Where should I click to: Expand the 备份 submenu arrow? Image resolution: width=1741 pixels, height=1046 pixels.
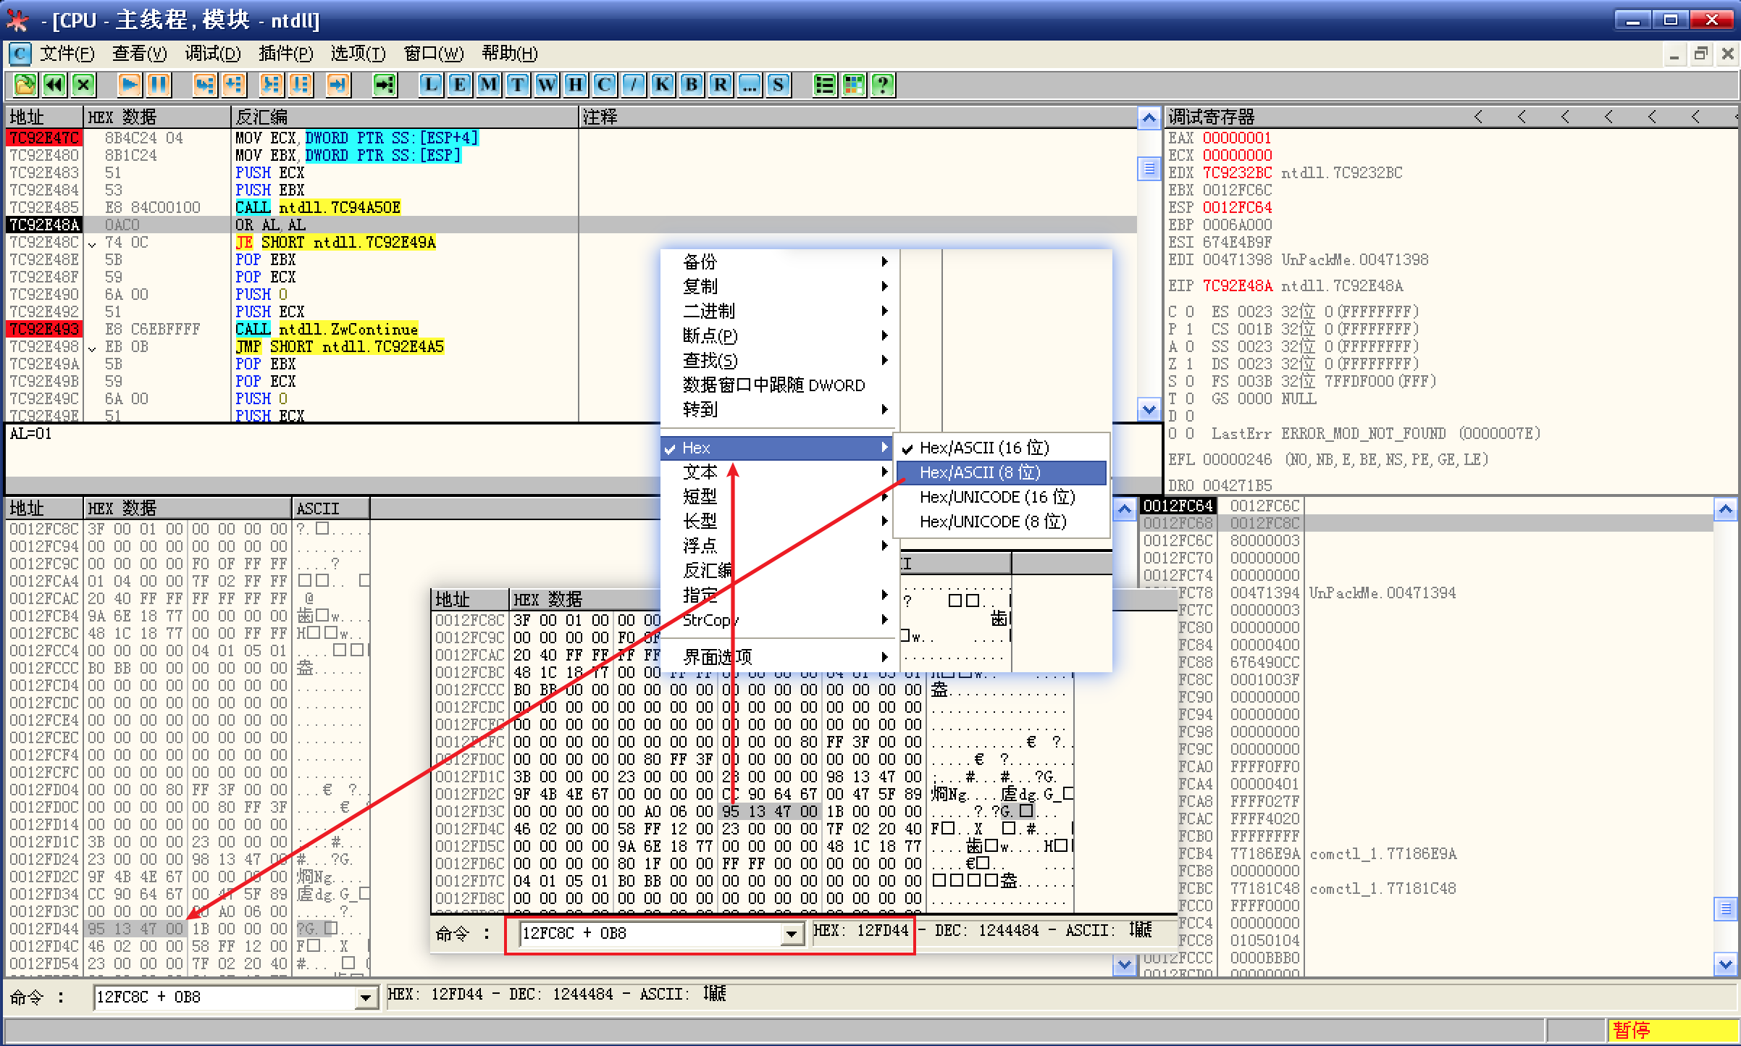tap(884, 261)
